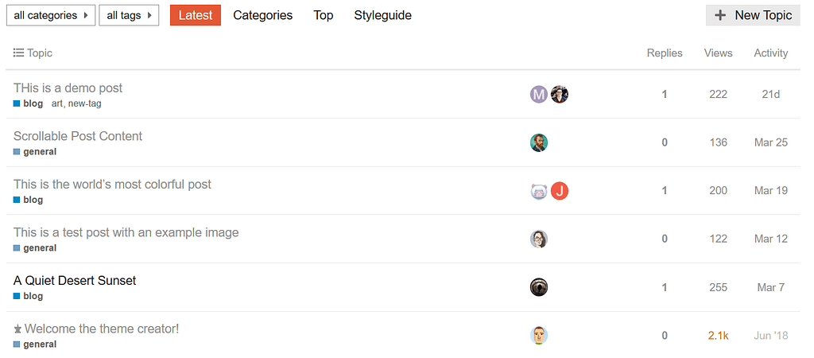Expand the all tags dropdown
Screen dimensions: 814x358
pyautogui.click(x=129, y=16)
